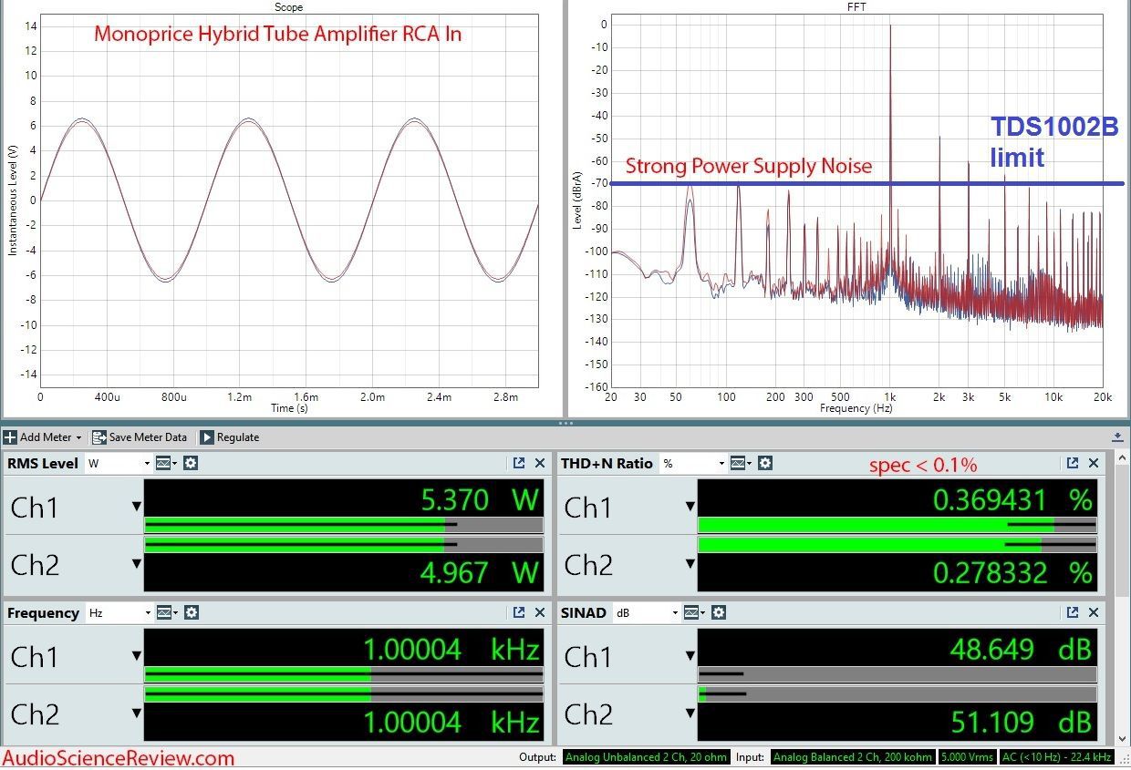Image resolution: width=1131 pixels, height=770 pixels.
Task: Open RMS Level bar graph options icon
Action: click(164, 463)
